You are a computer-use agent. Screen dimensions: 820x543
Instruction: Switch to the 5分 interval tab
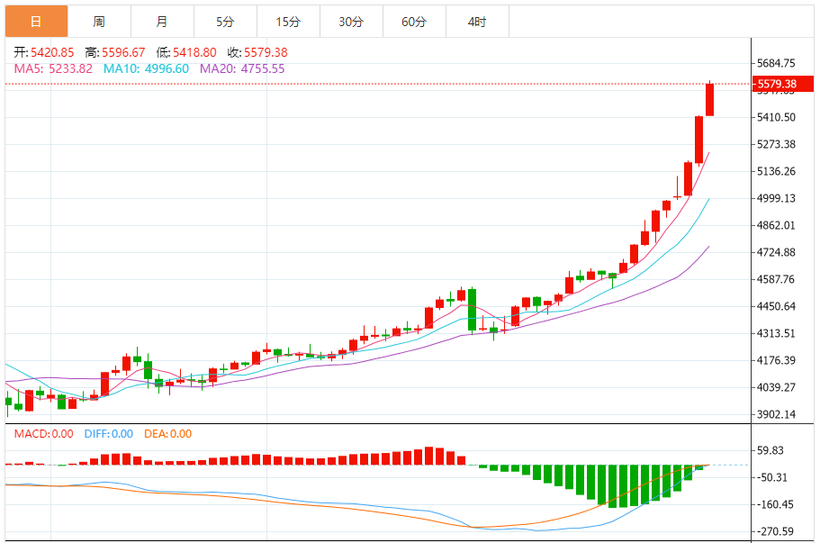point(224,21)
